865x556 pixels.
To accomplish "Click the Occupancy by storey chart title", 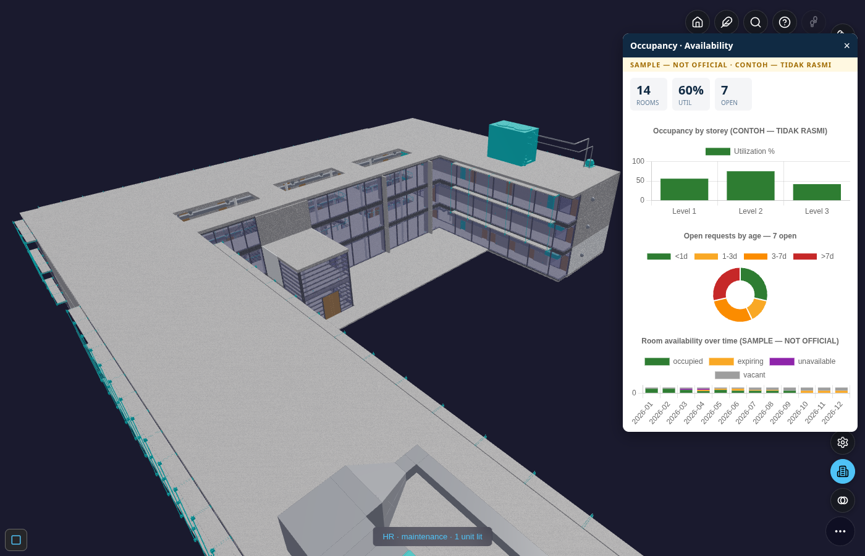I will (740, 131).
